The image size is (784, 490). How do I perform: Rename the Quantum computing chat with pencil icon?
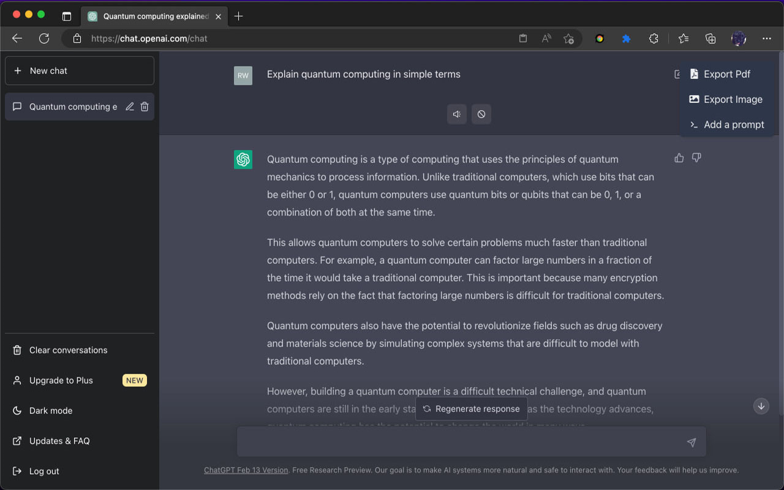pyautogui.click(x=130, y=107)
